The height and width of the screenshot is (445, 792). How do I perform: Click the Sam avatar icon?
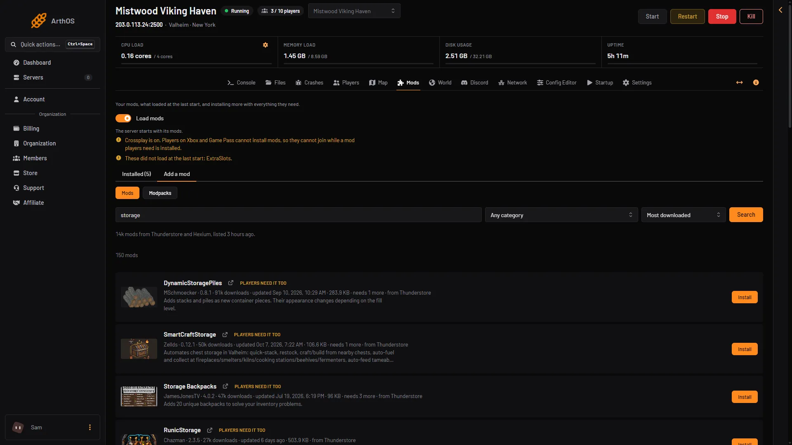[18, 427]
